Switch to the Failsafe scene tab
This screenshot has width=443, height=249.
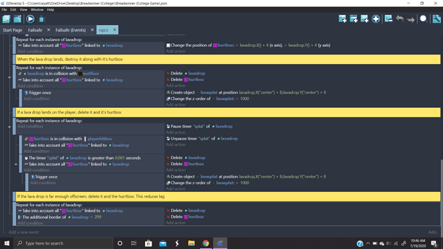pyautogui.click(x=35, y=30)
